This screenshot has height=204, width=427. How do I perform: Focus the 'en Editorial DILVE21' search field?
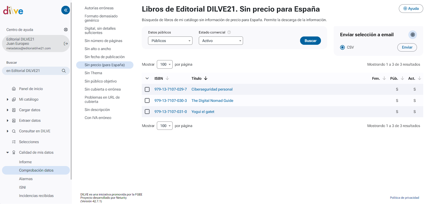33,71
